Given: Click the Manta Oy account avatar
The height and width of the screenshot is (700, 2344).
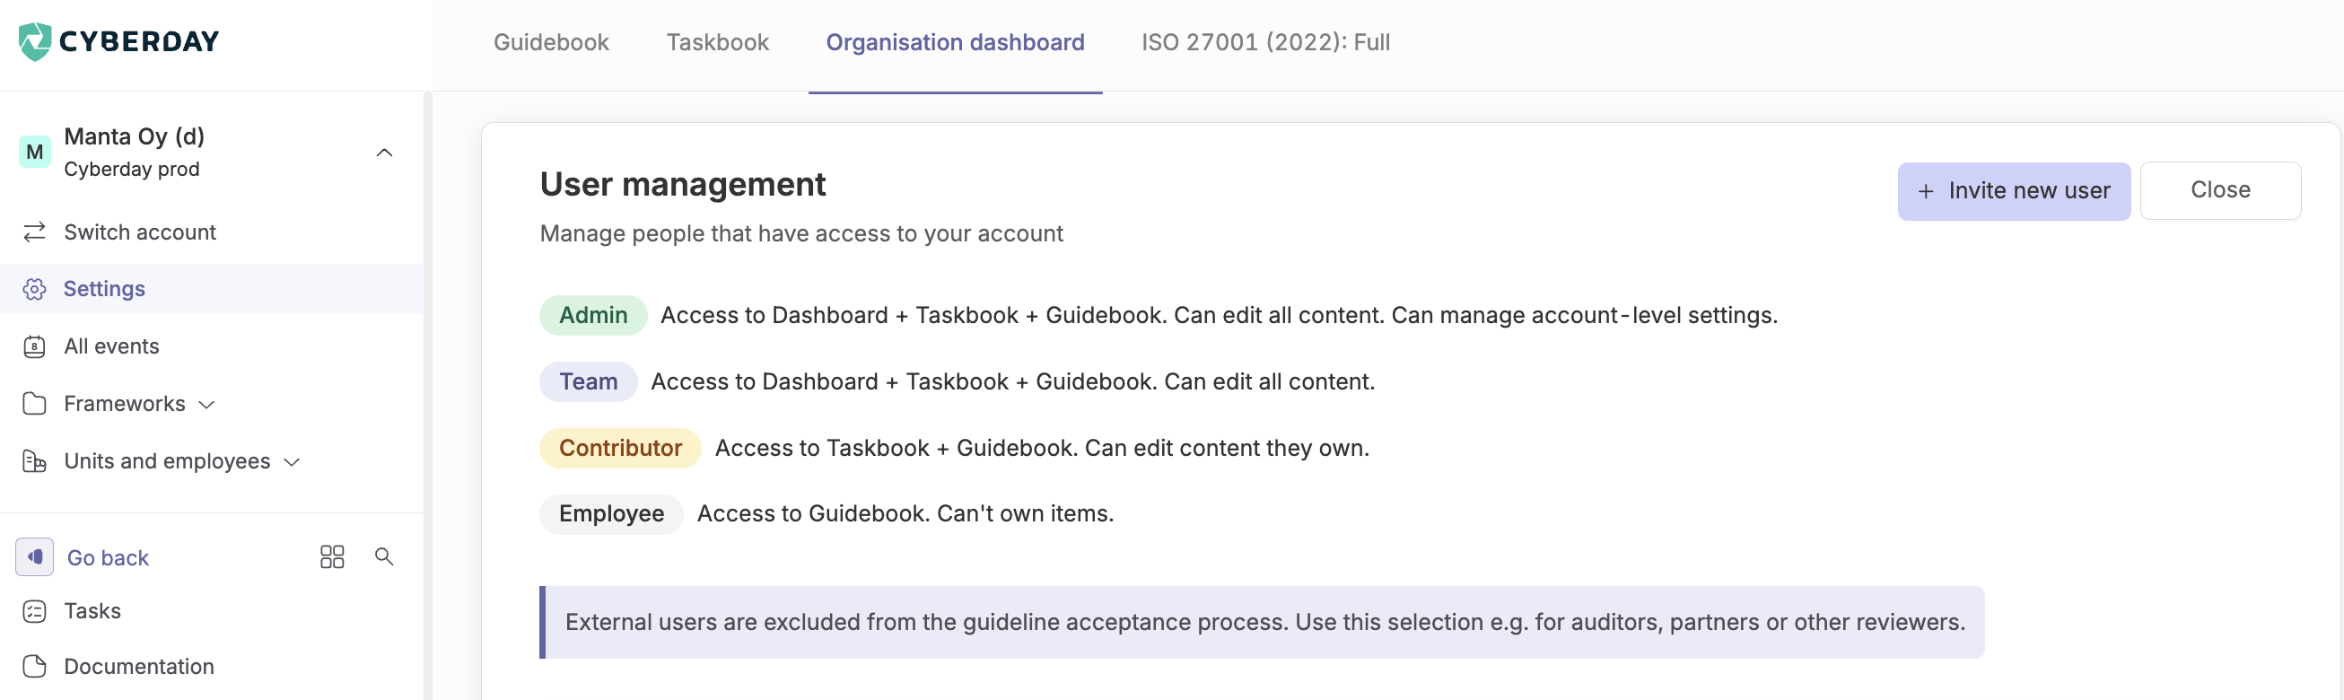Looking at the screenshot, I should point(35,152).
